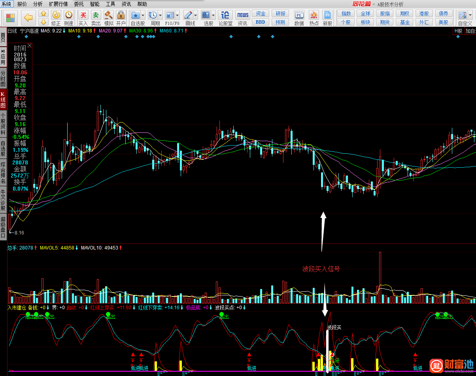This screenshot has height=376, width=476.
Task: Click the H股 button above chart
Action: pyautogui.click(x=458, y=31)
